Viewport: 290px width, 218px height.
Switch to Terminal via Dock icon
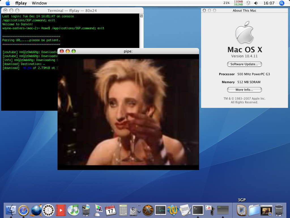tap(198, 210)
